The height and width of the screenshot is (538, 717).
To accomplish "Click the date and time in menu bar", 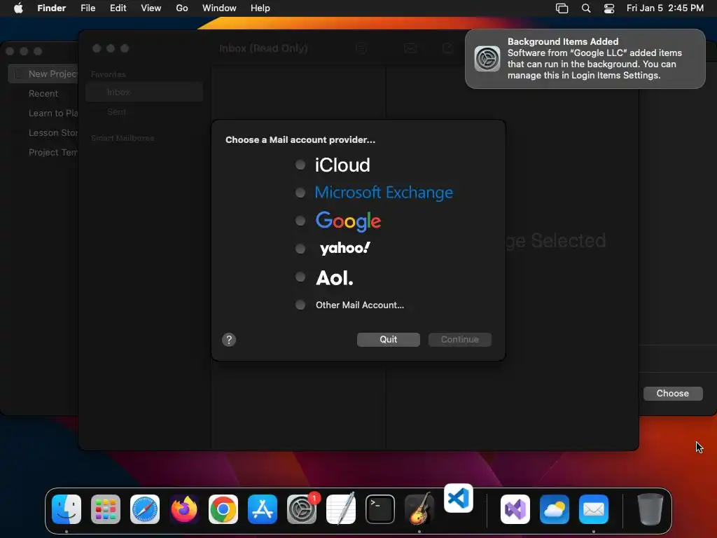I will click(665, 8).
